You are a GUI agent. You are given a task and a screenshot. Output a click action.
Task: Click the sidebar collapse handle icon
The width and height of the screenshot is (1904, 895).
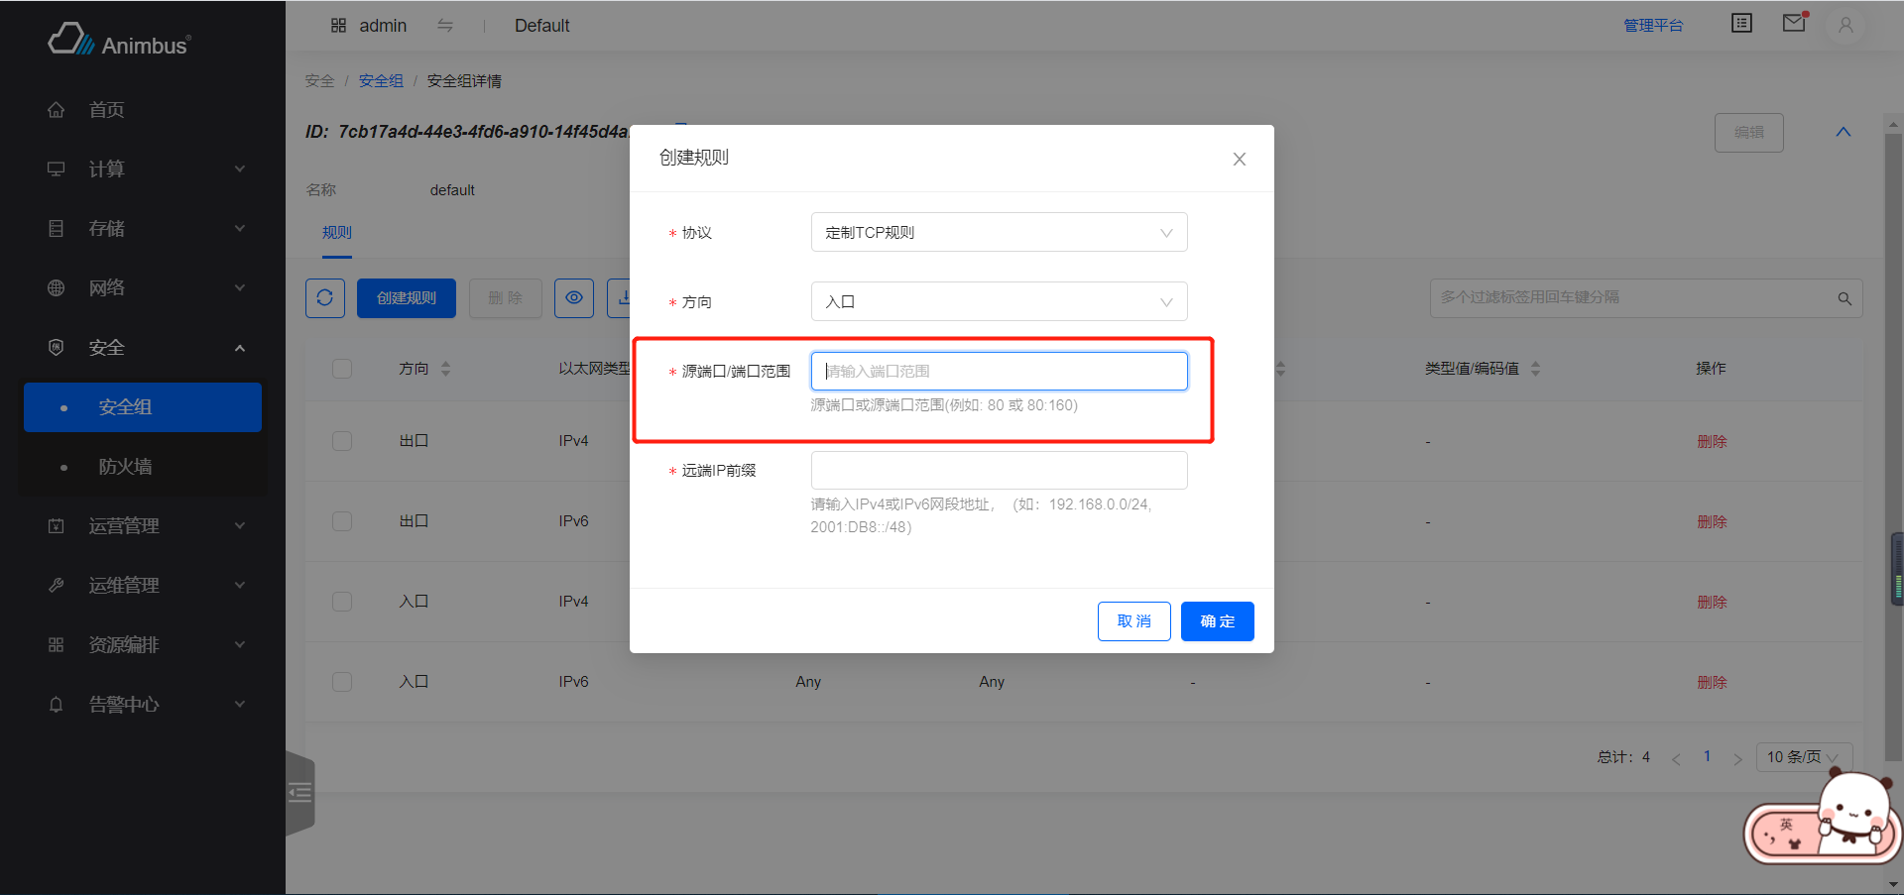[300, 793]
